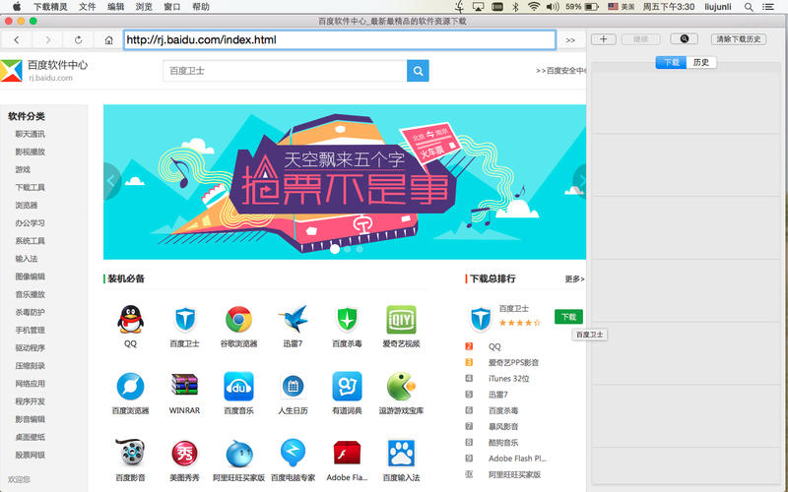This screenshot has height=492, width=788.
Task: Open the 下载精灵 app menu
Action: coord(50,7)
